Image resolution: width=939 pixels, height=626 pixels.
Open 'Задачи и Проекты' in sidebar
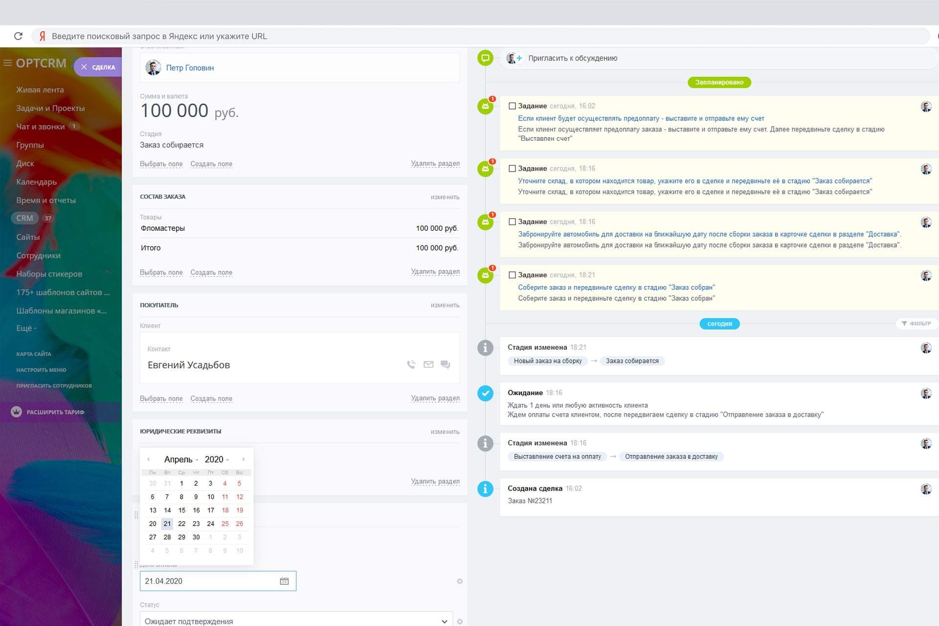[x=50, y=108]
